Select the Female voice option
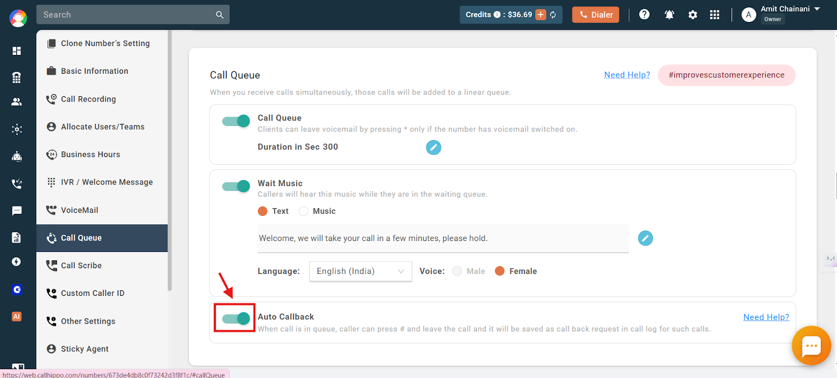This screenshot has height=378, width=837. point(500,271)
